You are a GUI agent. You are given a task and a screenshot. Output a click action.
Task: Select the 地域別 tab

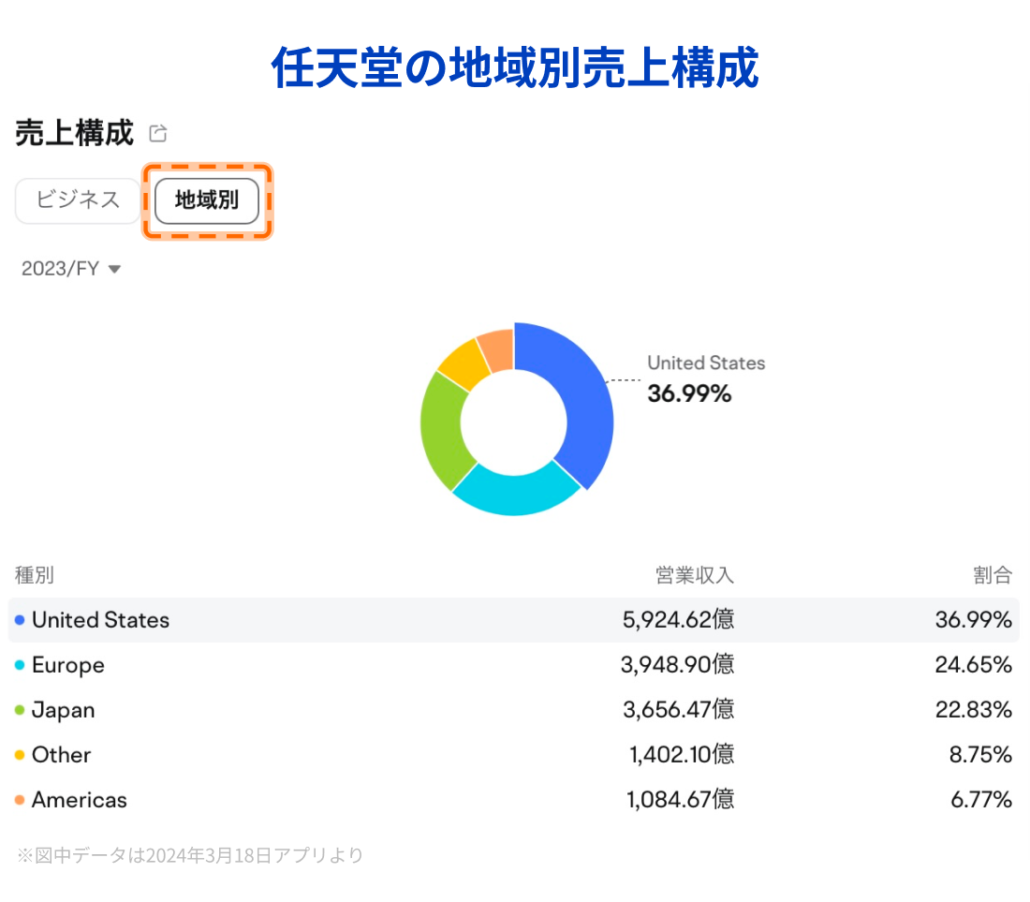click(x=207, y=200)
